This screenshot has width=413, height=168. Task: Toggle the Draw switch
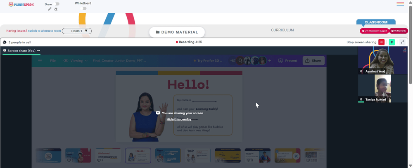coord(56,4)
